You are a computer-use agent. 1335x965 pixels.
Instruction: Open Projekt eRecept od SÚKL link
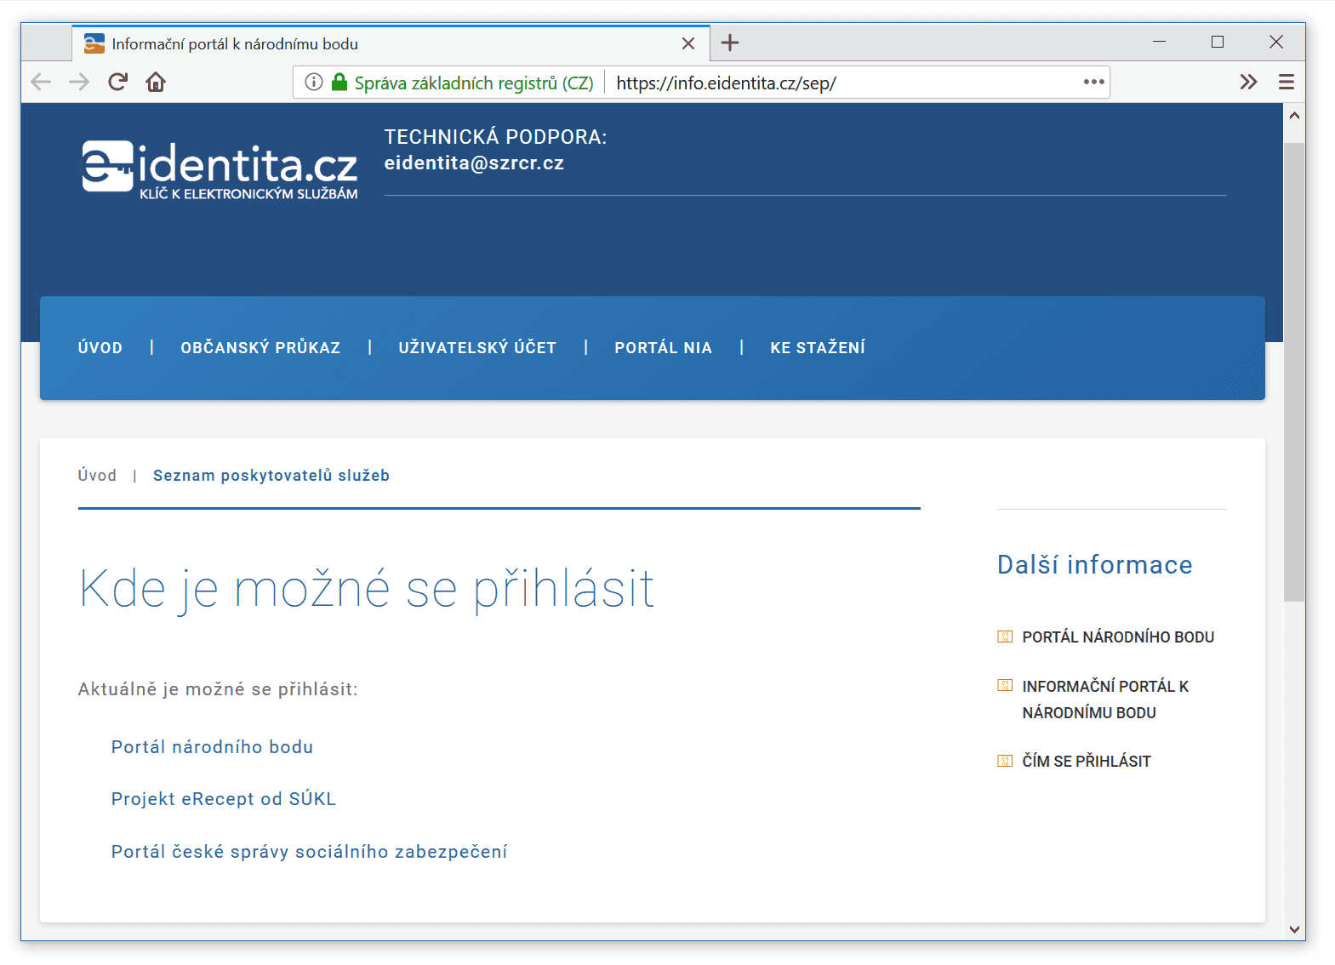pyautogui.click(x=224, y=799)
